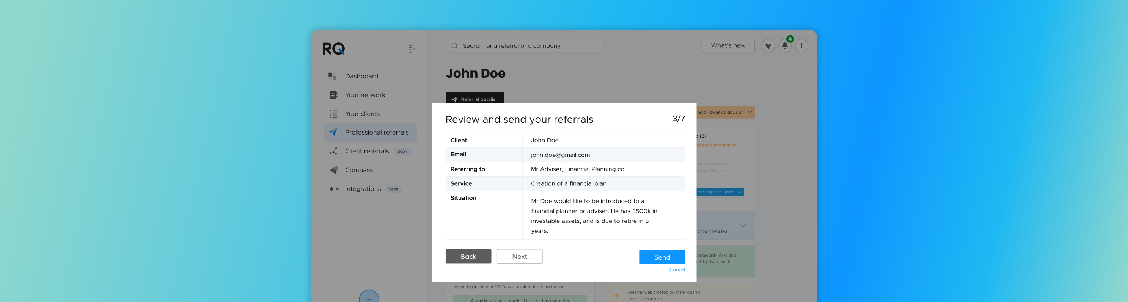Open notifications bell icon

point(785,45)
